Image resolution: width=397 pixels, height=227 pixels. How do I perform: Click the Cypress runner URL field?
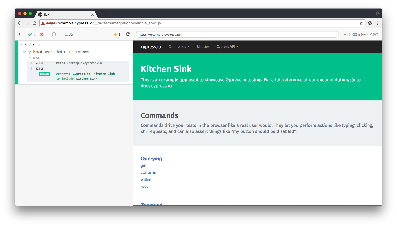tap(237, 35)
